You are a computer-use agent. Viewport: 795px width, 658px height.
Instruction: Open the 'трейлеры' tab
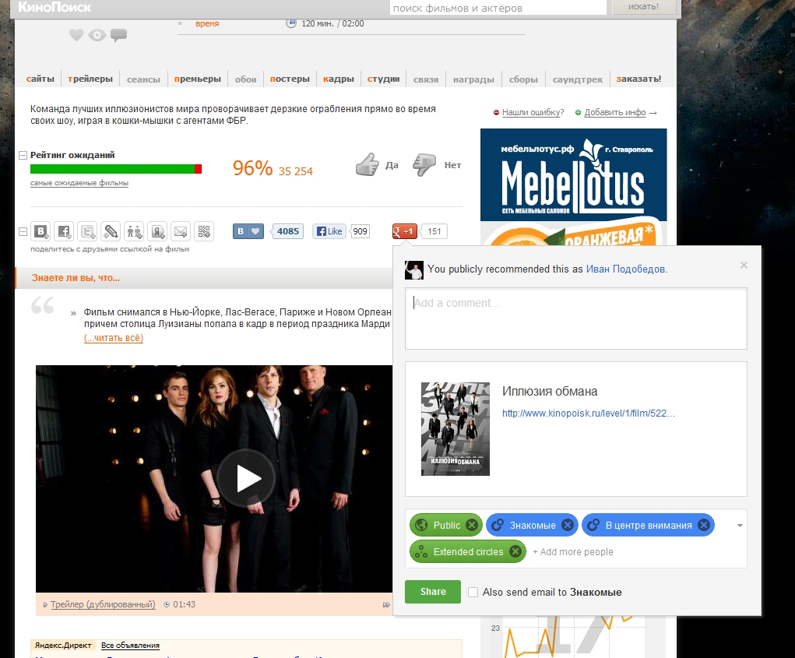pos(90,79)
